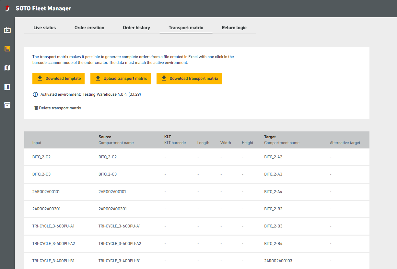Select the Input cell BITO_2-C2
This screenshot has height=269, width=397.
[41, 157]
